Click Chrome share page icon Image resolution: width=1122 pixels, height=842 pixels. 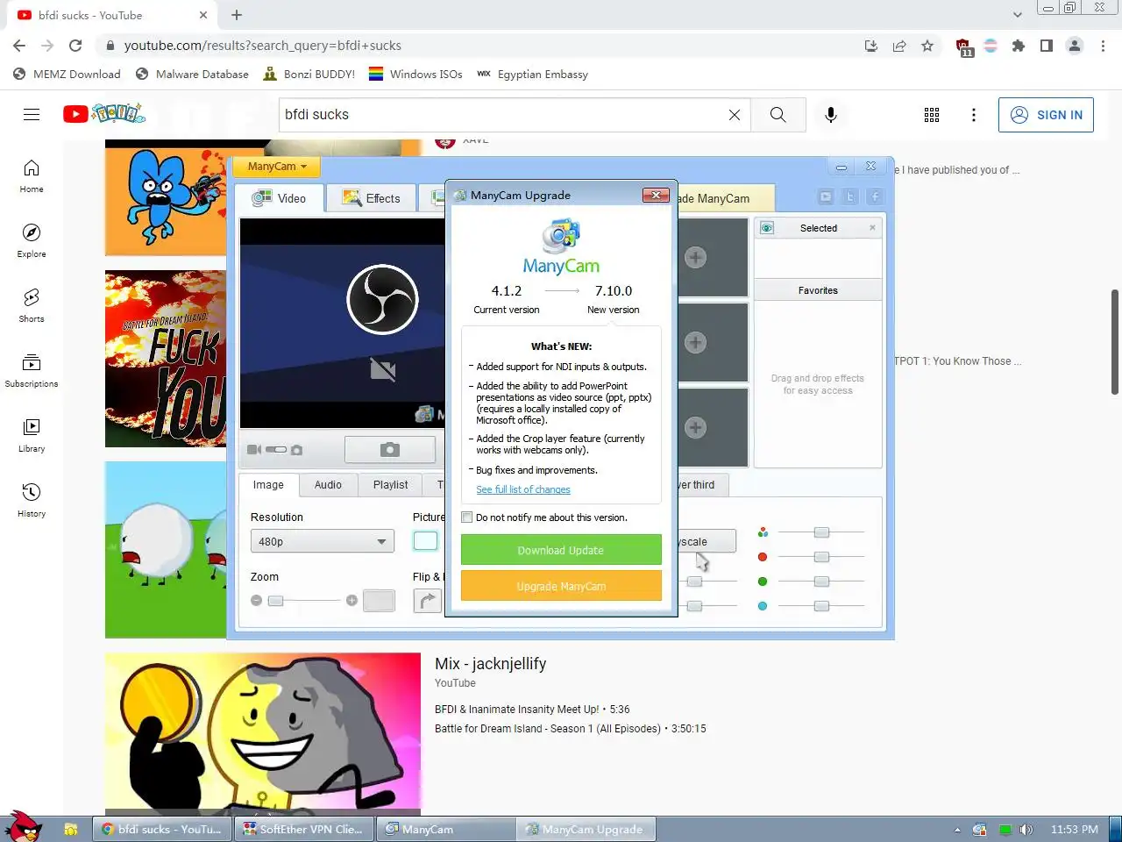coord(899,46)
